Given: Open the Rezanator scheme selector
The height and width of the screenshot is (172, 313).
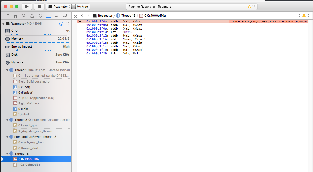Looking at the screenshot, I should pyautogui.click(x=58, y=7).
